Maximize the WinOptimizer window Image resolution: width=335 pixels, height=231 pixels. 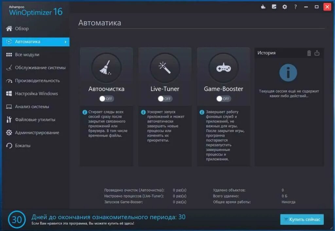coord(317,7)
